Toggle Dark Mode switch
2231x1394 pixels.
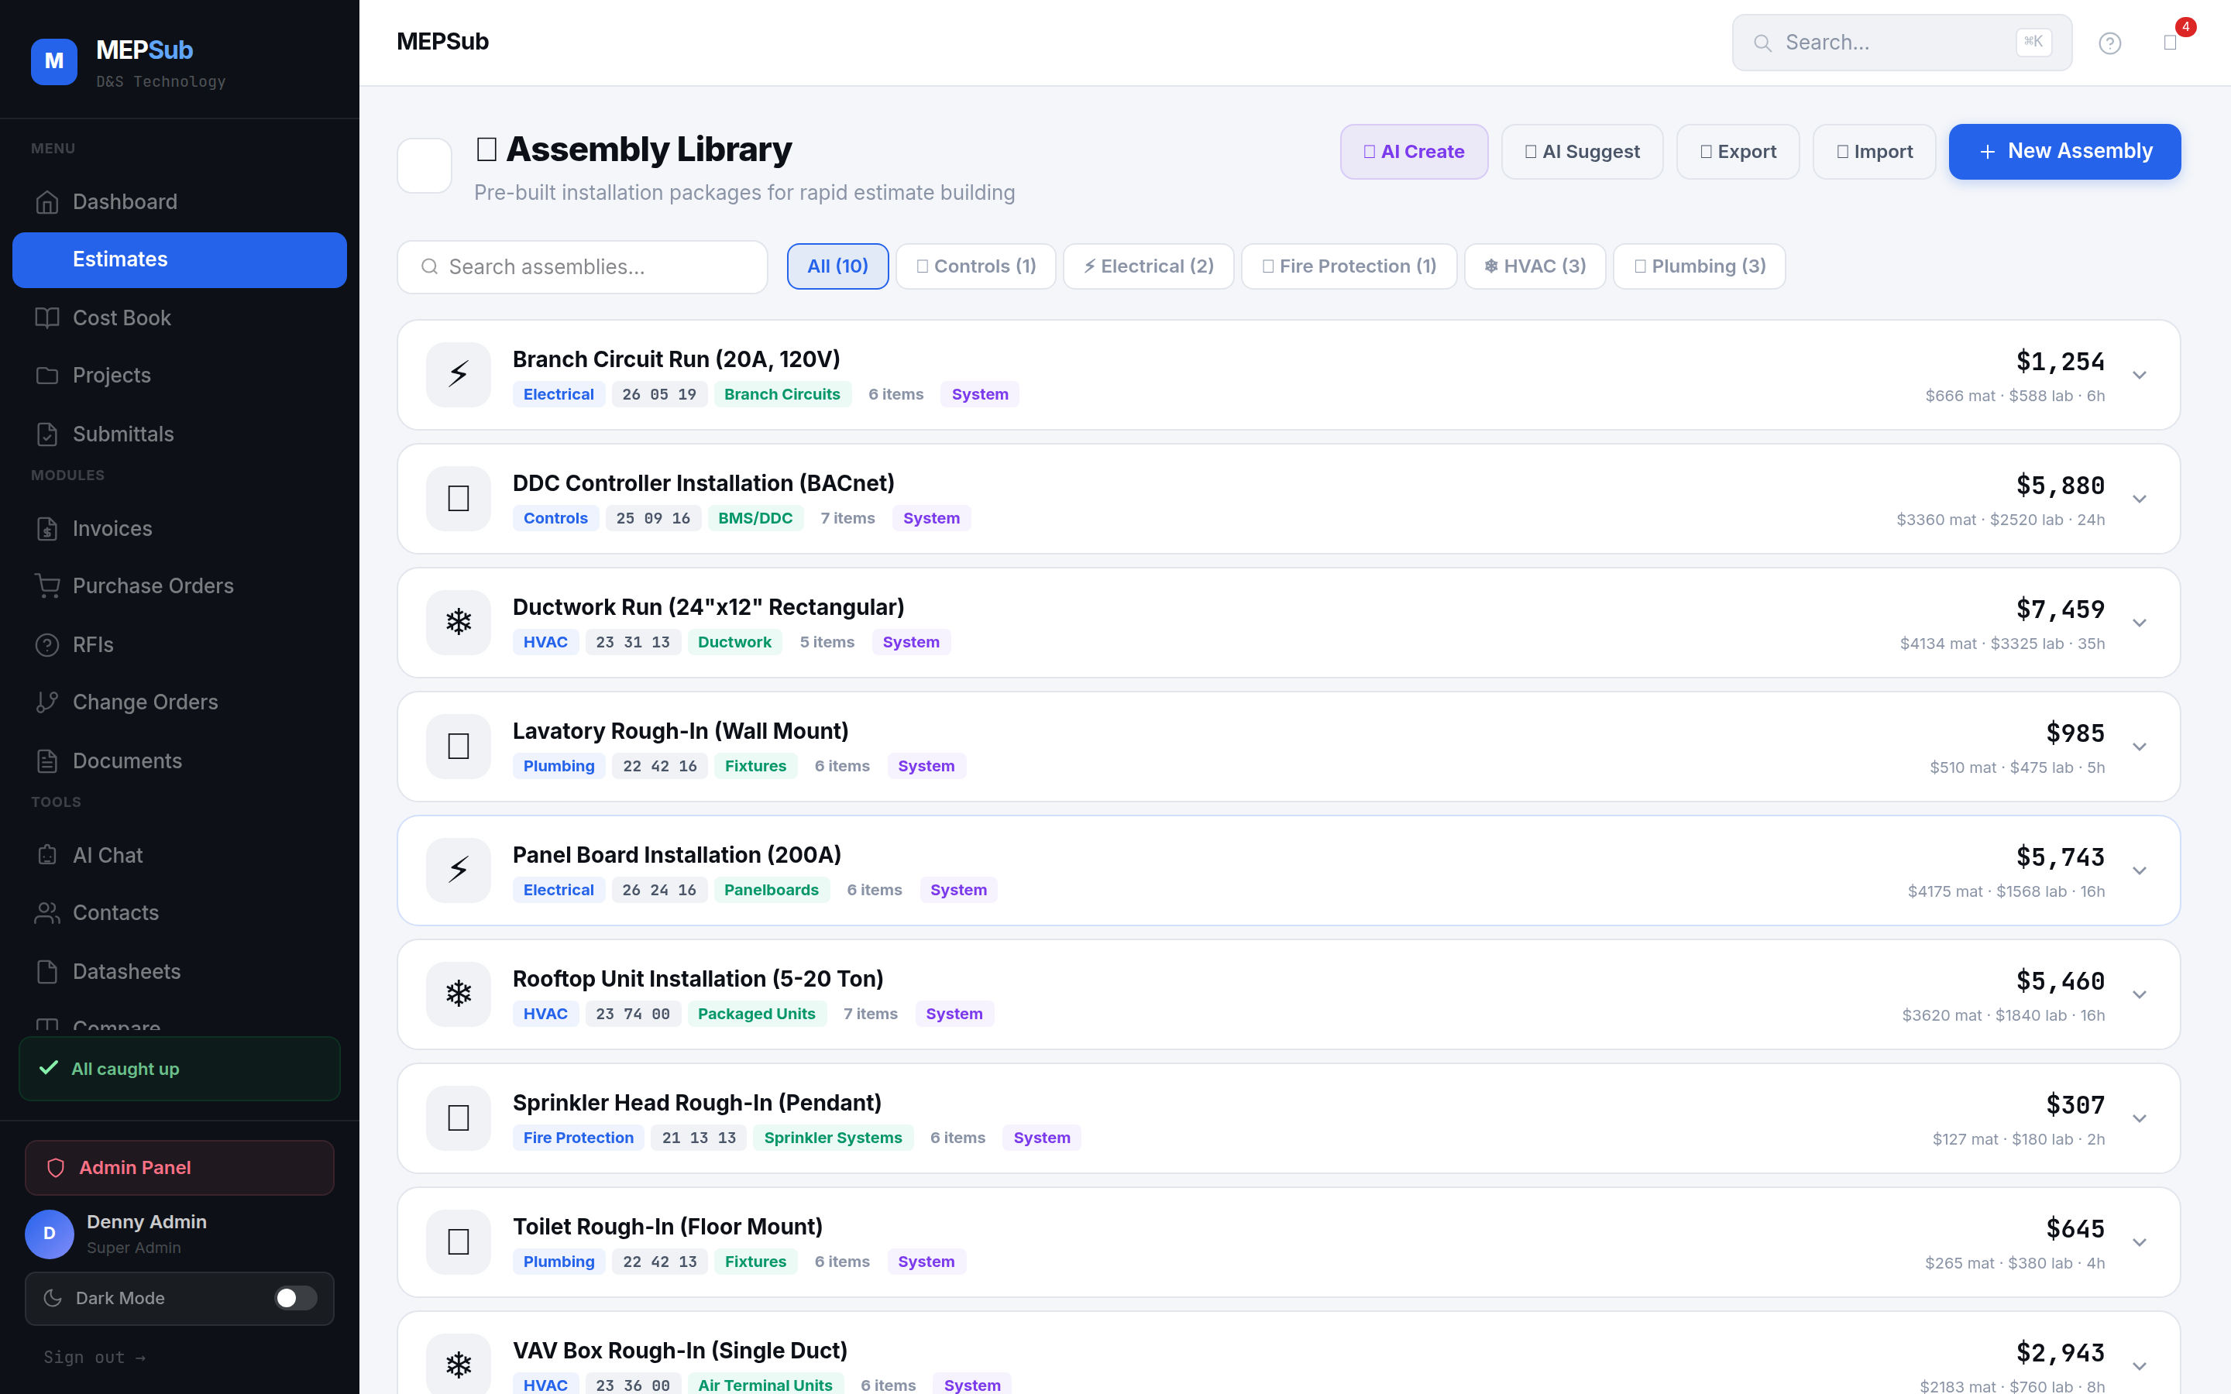point(295,1298)
